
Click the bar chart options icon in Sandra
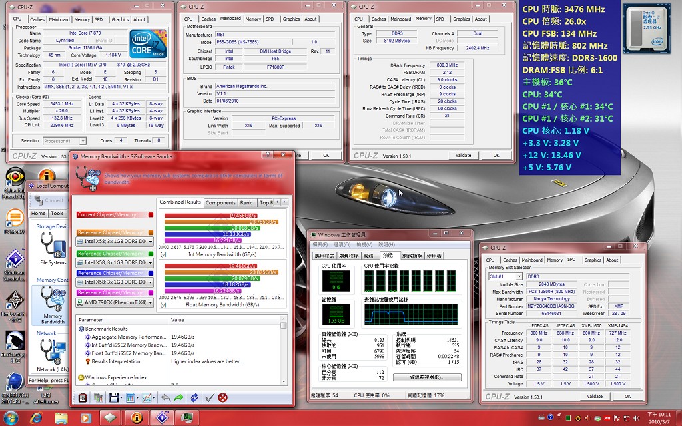click(x=130, y=397)
